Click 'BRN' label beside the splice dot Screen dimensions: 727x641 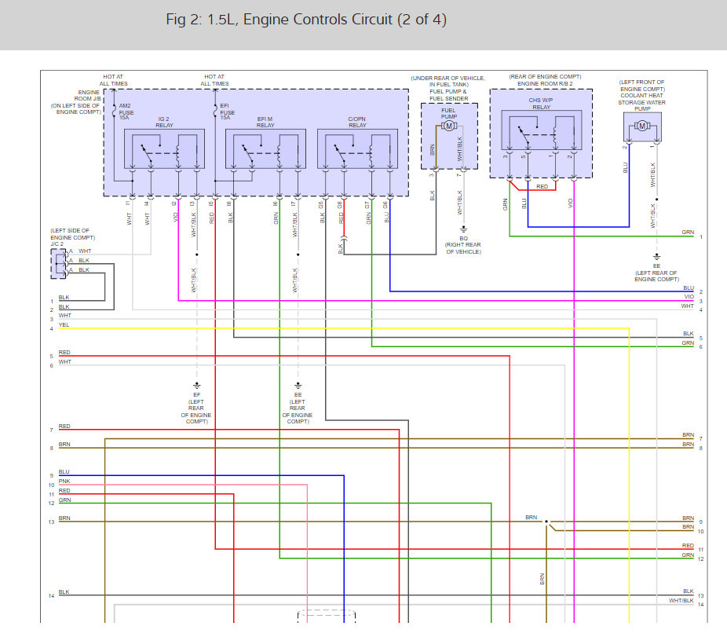(532, 517)
